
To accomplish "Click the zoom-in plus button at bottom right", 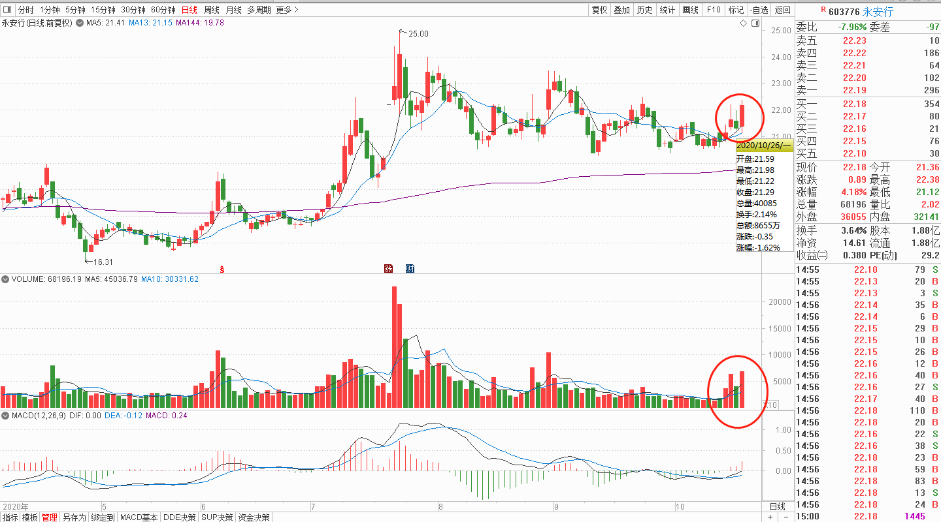I will click(770, 517).
